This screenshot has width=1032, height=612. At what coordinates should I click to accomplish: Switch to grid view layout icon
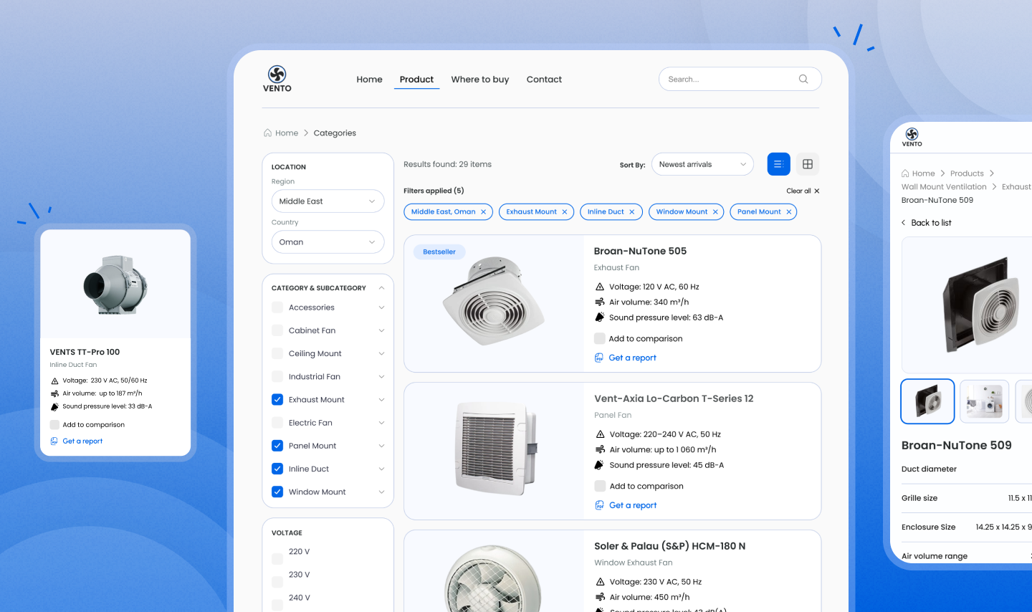[808, 164]
